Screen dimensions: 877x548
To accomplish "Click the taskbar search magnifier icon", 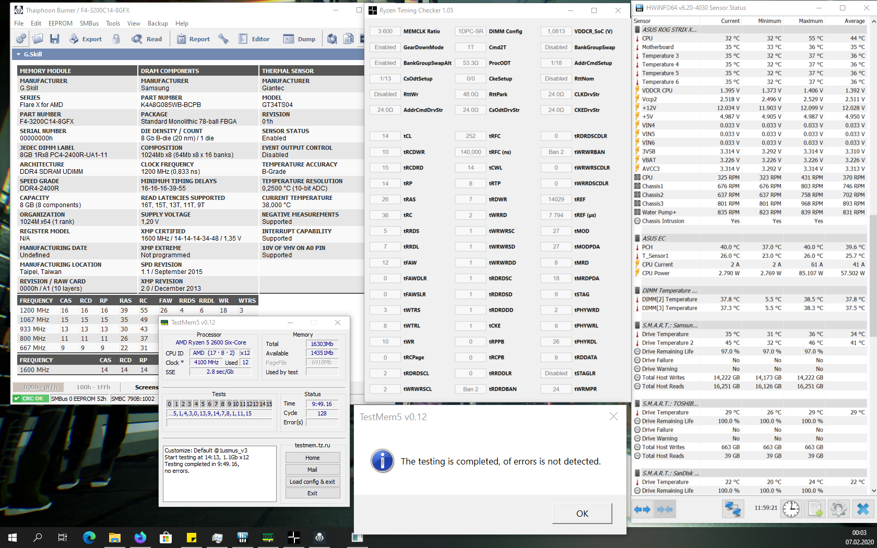I will [x=38, y=538].
